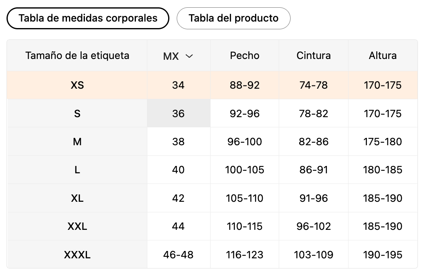The image size is (422, 275).
Task: Open the Tabla del producto tab
Action: point(233,18)
